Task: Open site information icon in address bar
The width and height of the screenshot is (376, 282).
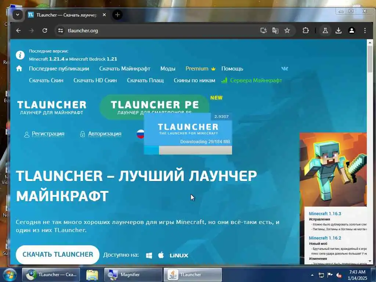Action: click(x=61, y=30)
